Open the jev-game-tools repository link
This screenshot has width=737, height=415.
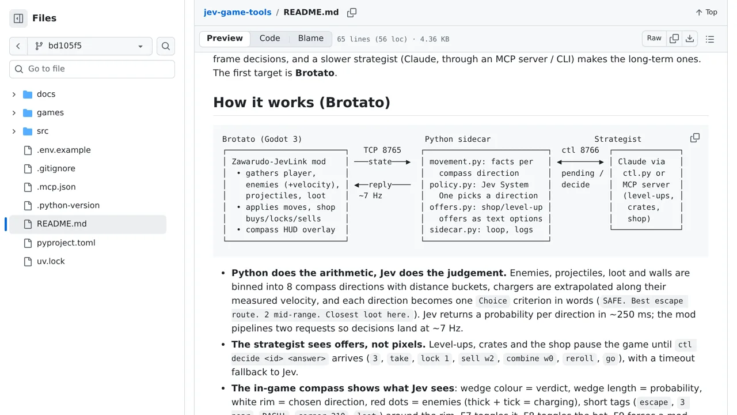(x=237, y=12)
